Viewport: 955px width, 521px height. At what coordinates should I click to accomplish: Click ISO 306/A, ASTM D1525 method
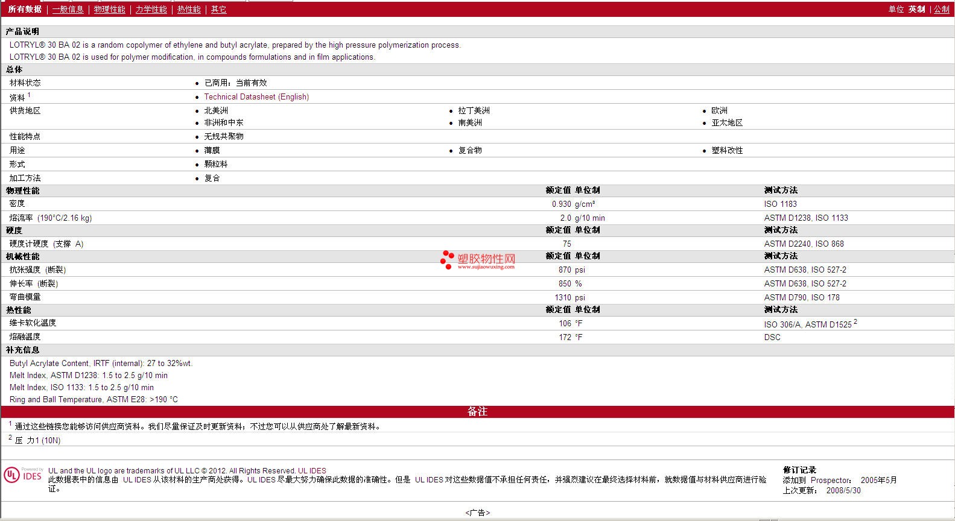pos(808,324)
